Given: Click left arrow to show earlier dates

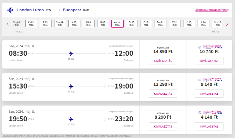Looking at the screenshot, I should click(x=7, y=24).
